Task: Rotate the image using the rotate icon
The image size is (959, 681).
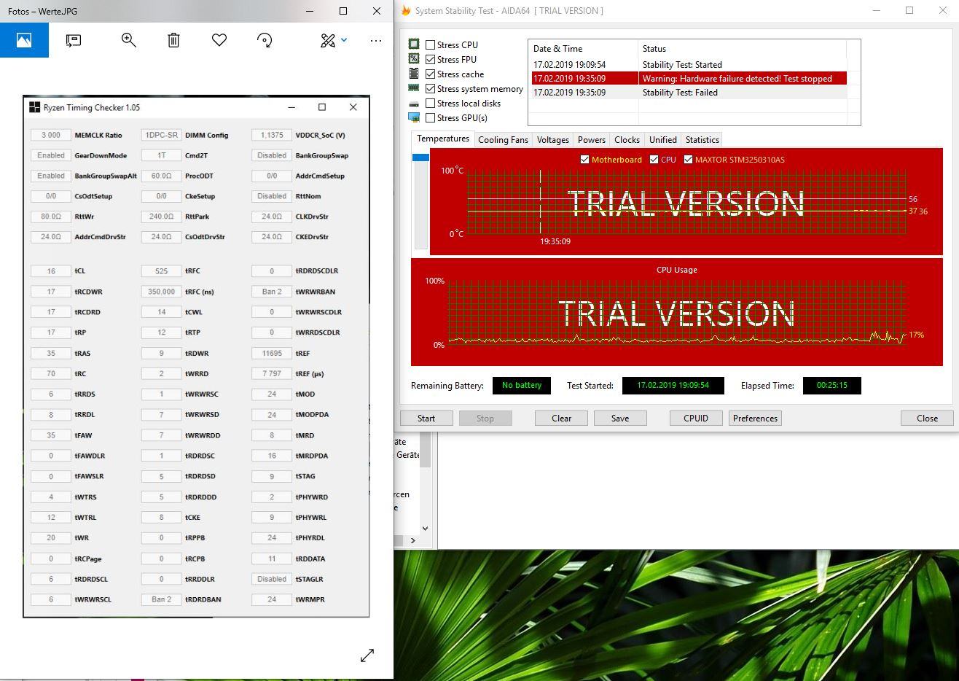Action: pyautogui.click(x=265, y=41)
